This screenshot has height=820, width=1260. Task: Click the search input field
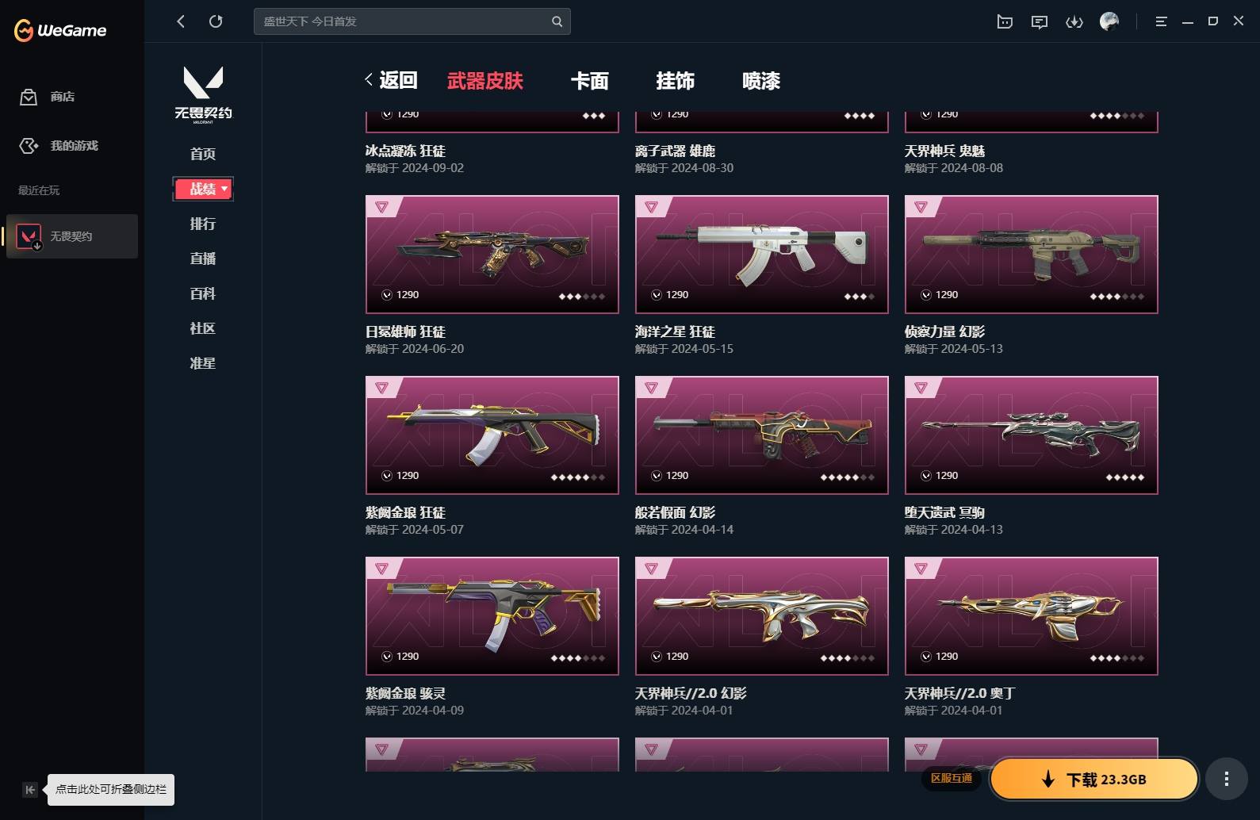point(404,21)
